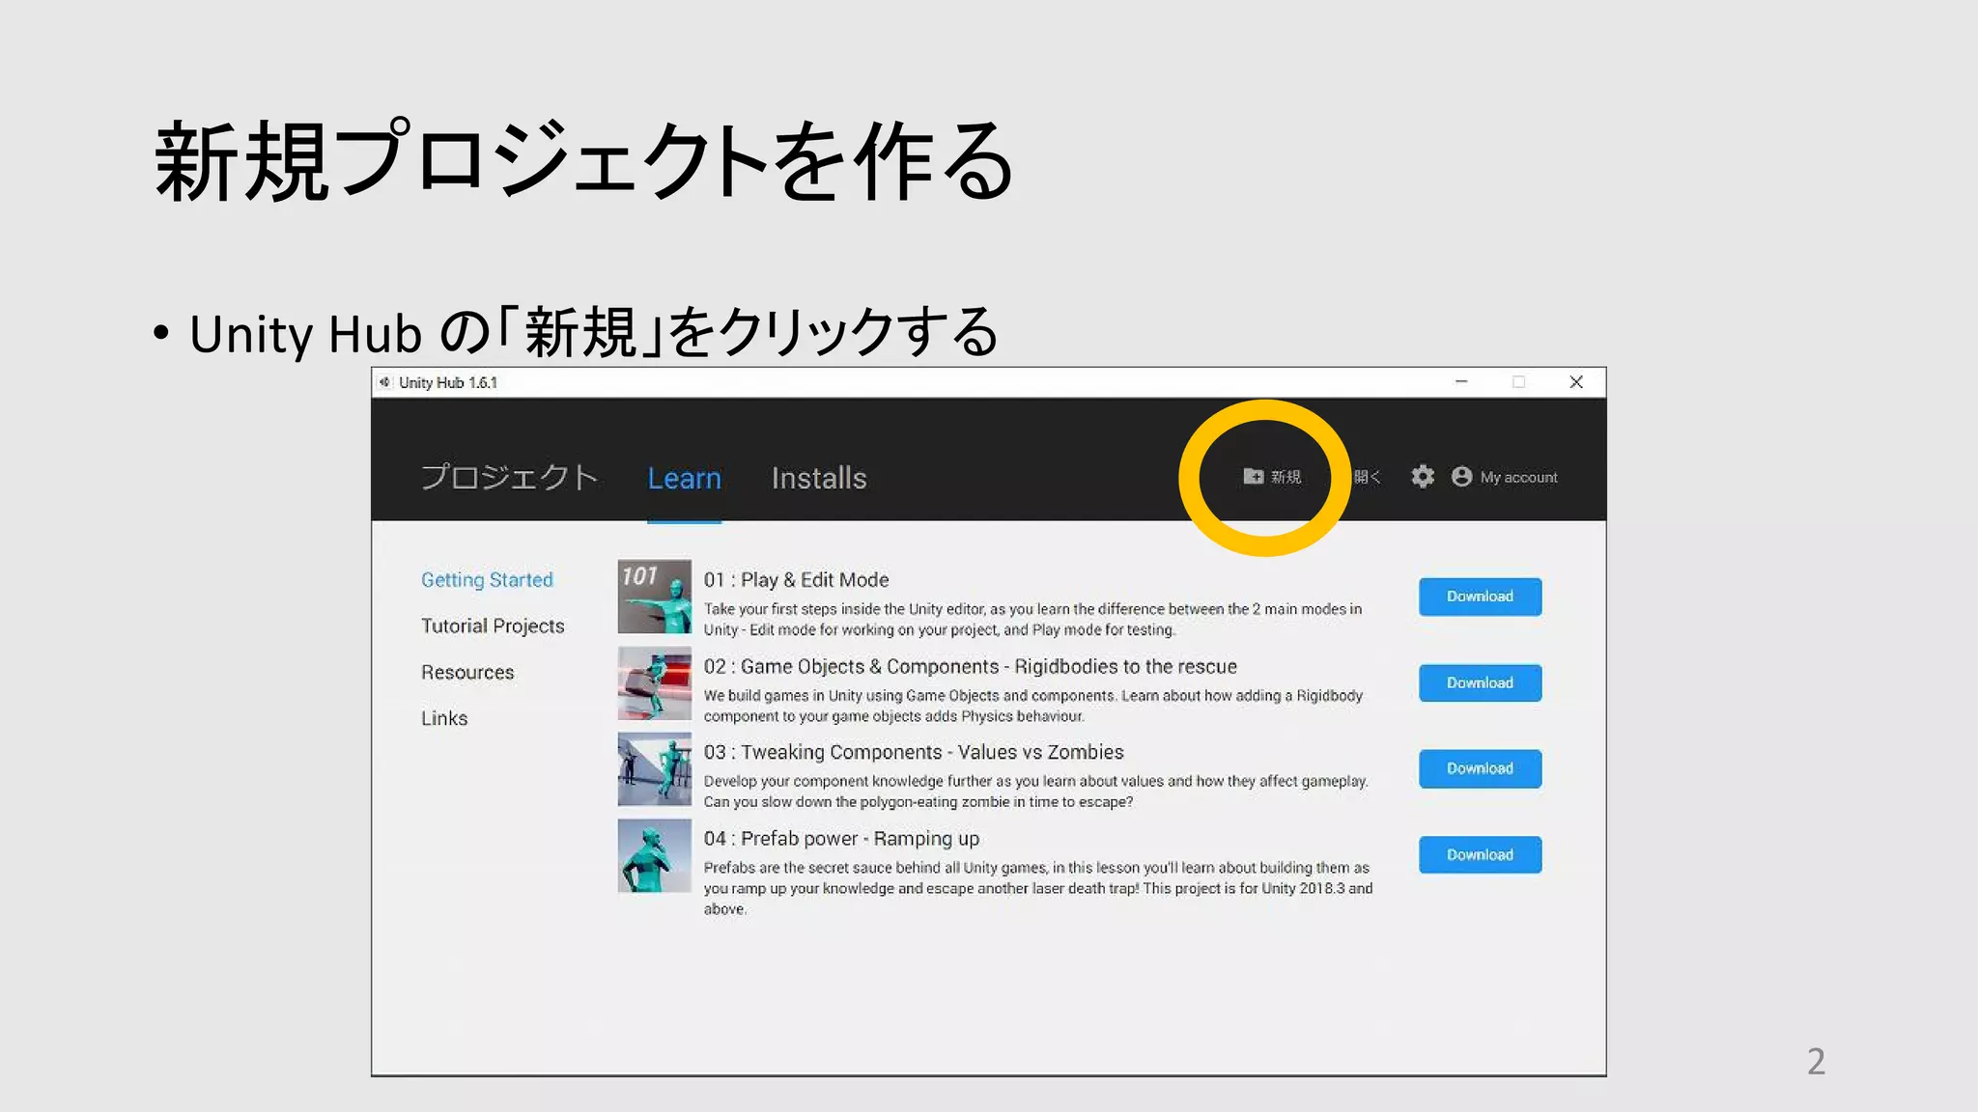1978x1112 pixels.
Task: Maximize the Unity Hub window
Action: coord(1518,382)
